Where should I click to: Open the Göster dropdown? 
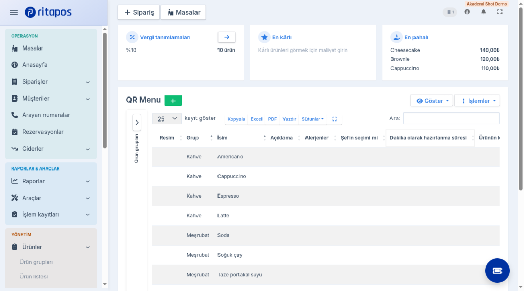coord(432,101)
